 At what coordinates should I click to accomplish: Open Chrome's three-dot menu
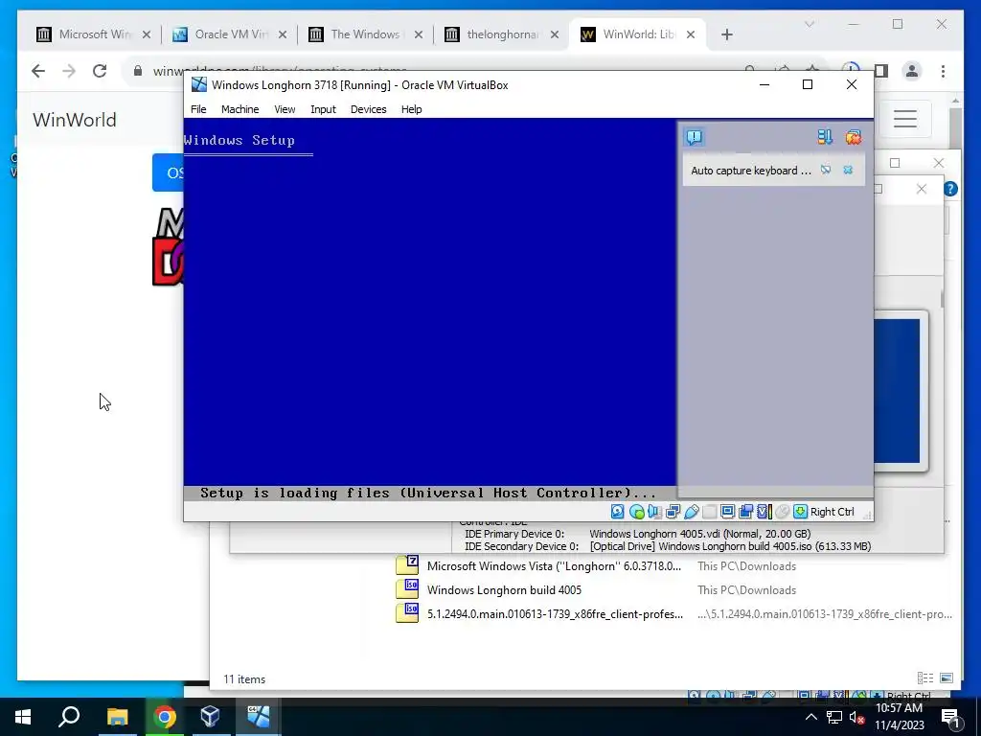point(943,71)
